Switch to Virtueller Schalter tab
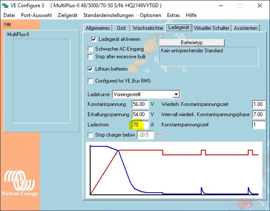This screenshot has width=270, height=211. tap(211, 28)
